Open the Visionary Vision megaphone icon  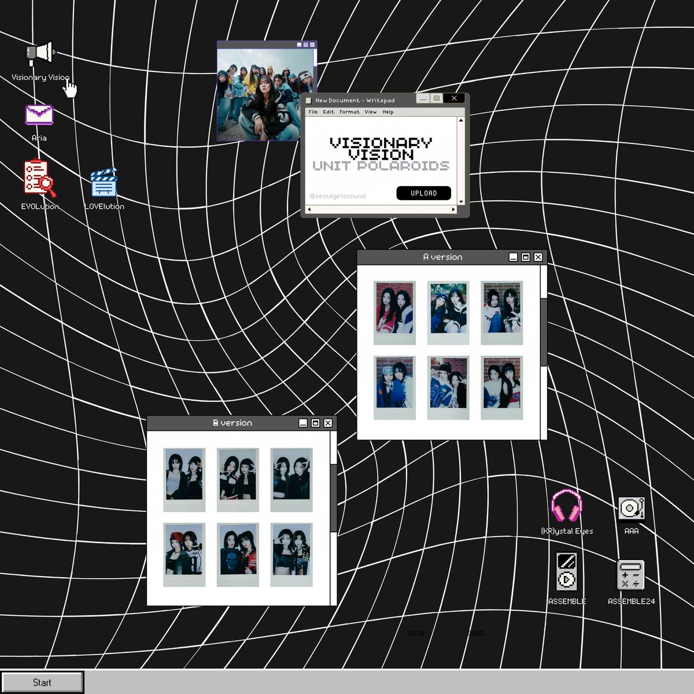coord(40,53)
